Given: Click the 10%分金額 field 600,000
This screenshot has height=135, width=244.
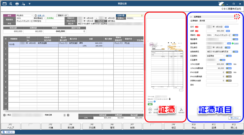Looking at the screenshot, I should [215, 64].
